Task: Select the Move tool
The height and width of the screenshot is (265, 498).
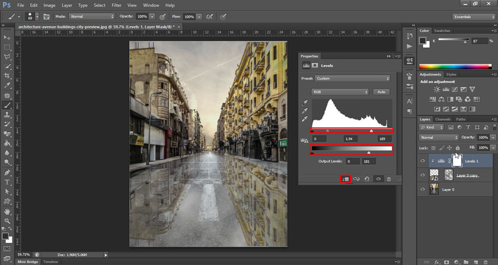Action: click(x=7, y=38)
